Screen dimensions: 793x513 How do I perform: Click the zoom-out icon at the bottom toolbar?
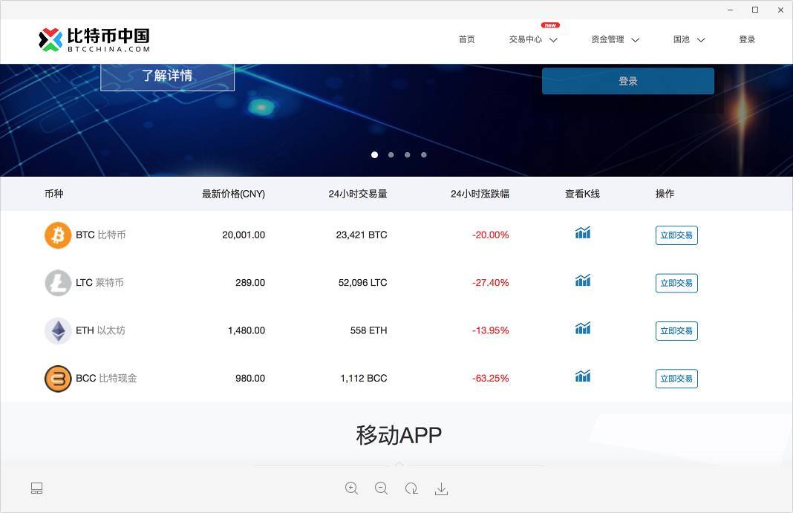pyautogui.click(x=381, y=488)
